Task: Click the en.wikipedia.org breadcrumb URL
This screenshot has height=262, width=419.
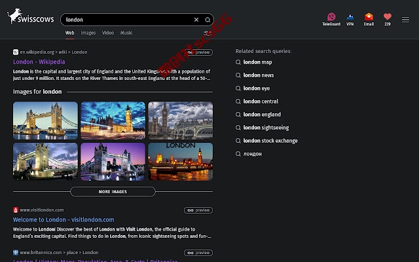Action: tap(54, 52)
